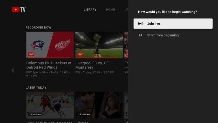Switch to the HOME tab

point(110,10)
